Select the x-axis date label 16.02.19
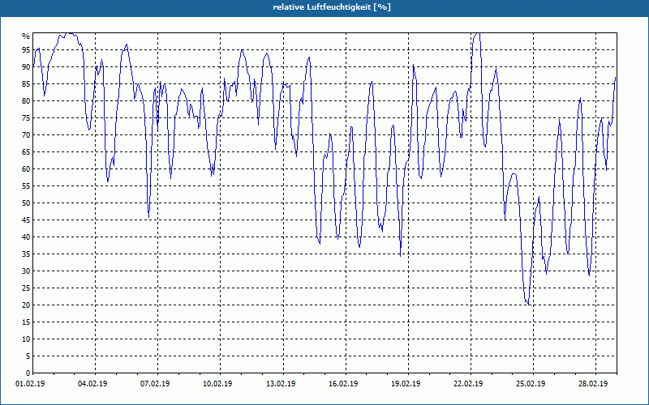 click(343, 384)
